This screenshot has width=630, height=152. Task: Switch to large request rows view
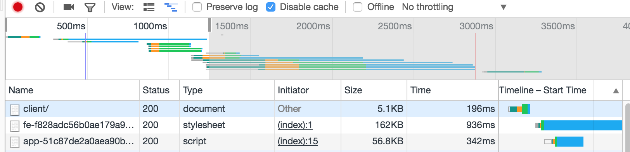[149, 7]
